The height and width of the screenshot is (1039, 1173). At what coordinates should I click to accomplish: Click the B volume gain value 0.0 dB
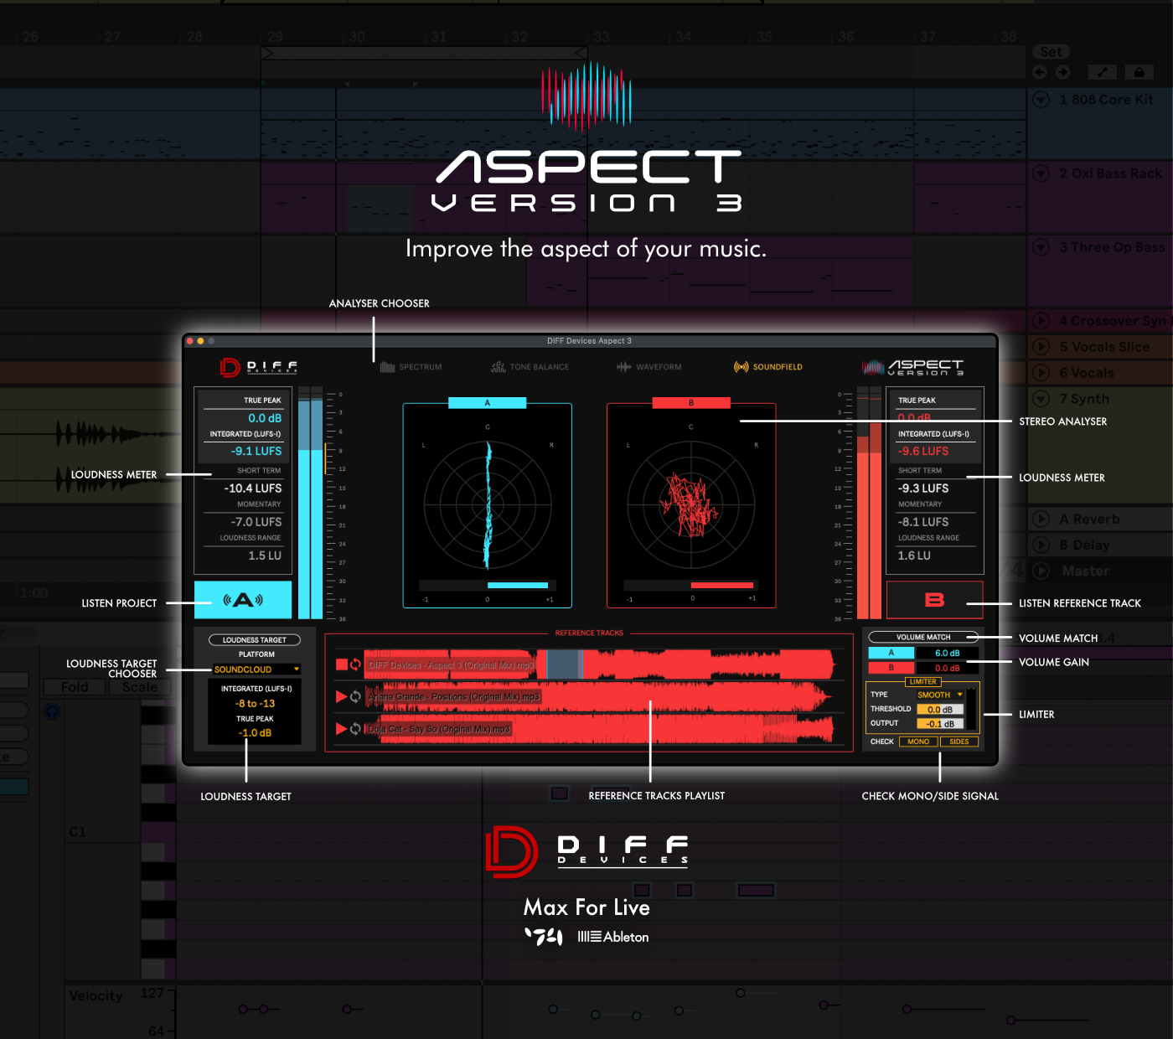(x=947, y=668)
